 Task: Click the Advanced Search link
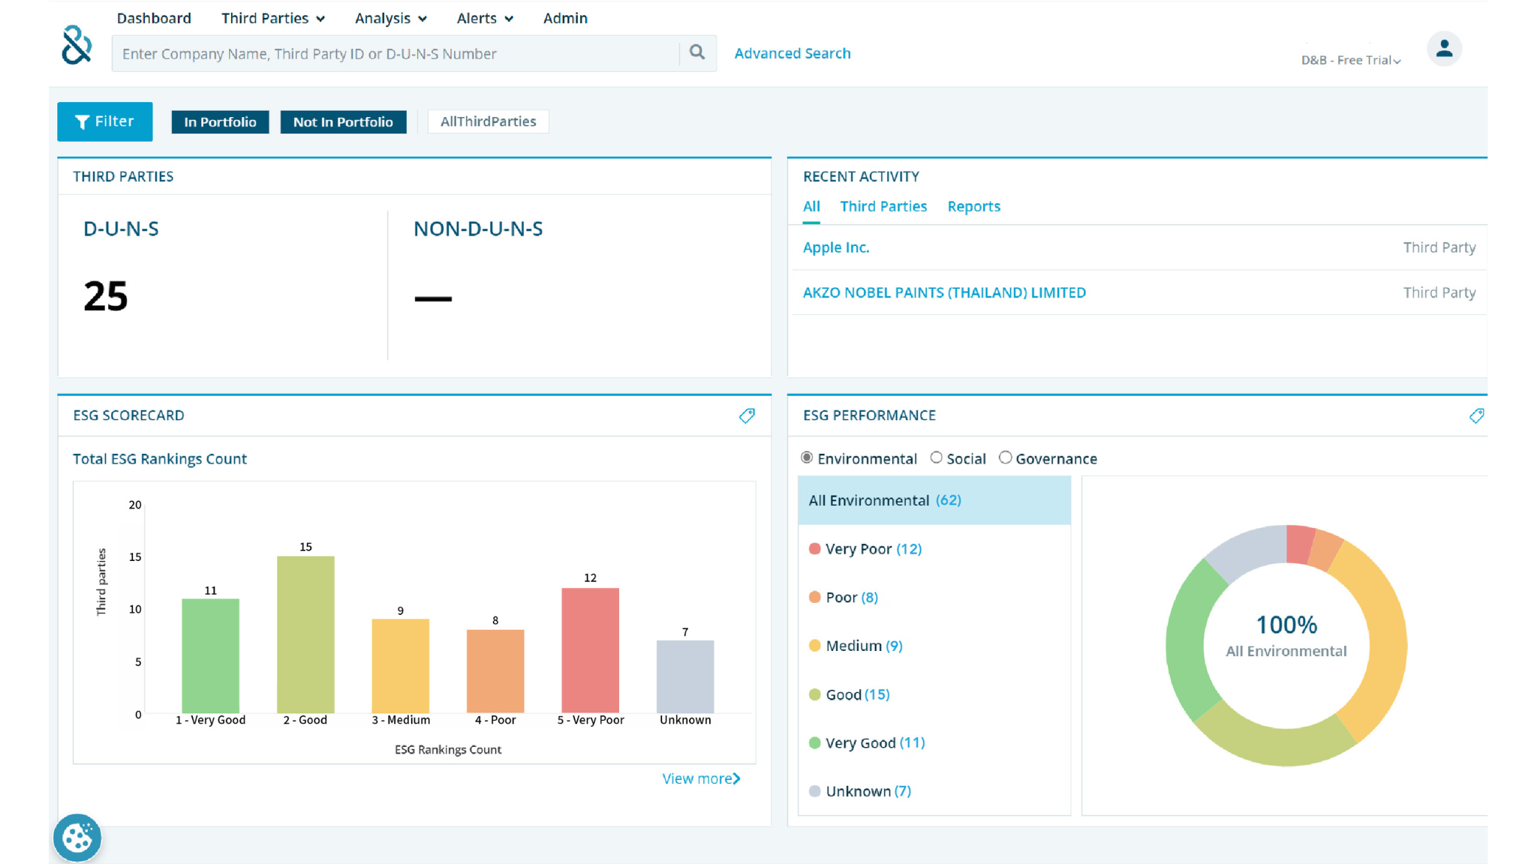(x=792, y=53)
